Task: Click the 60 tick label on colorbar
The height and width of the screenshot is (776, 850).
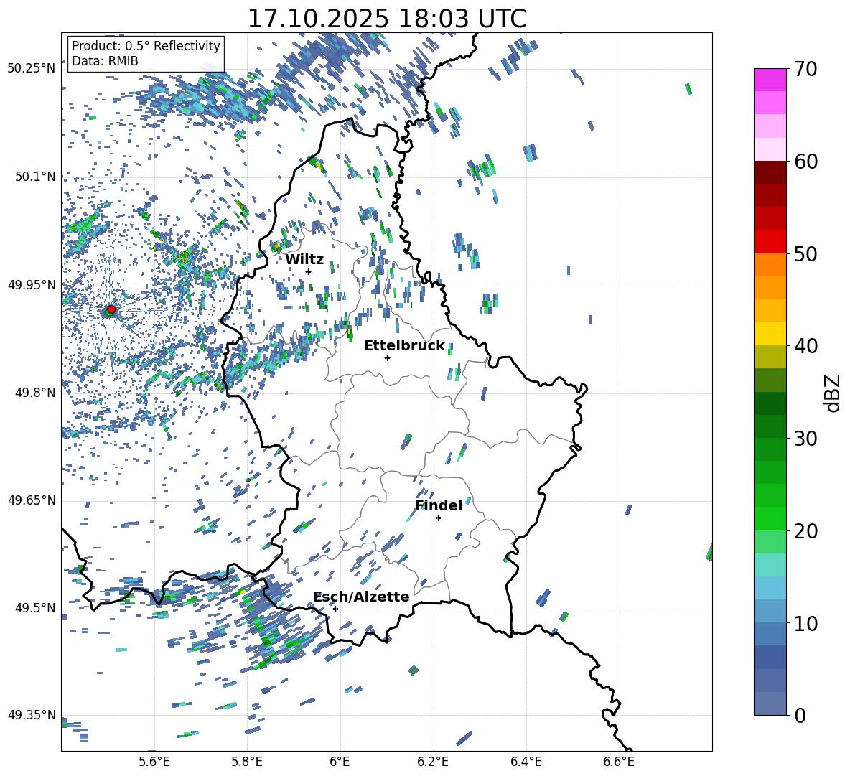Action: pos(805,162)
